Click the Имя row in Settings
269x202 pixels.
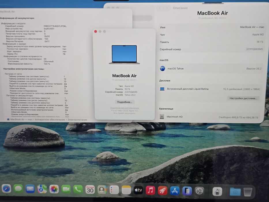[x=212, y=27]
